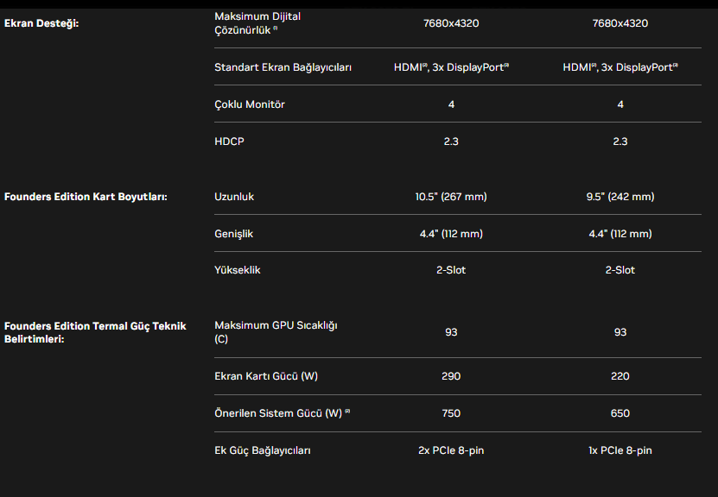Select the Çoklu Monitör row label
This screenshot has height=497, width=718.
coord(250,104)
